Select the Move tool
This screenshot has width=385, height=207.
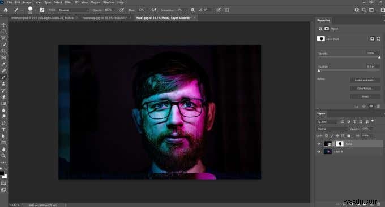pyautogui.click(x=3, y=25)
